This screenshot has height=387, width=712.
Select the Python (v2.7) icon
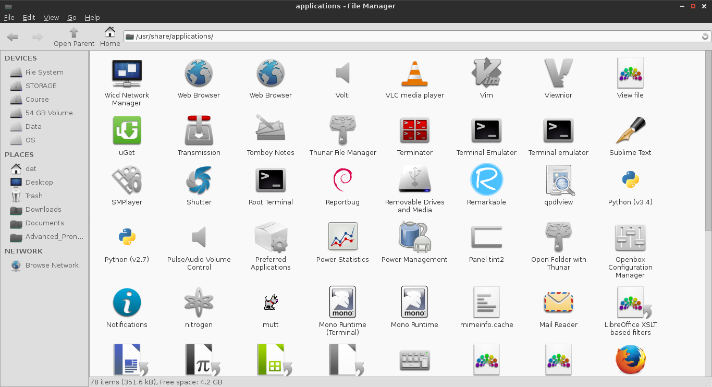[127, 237]
